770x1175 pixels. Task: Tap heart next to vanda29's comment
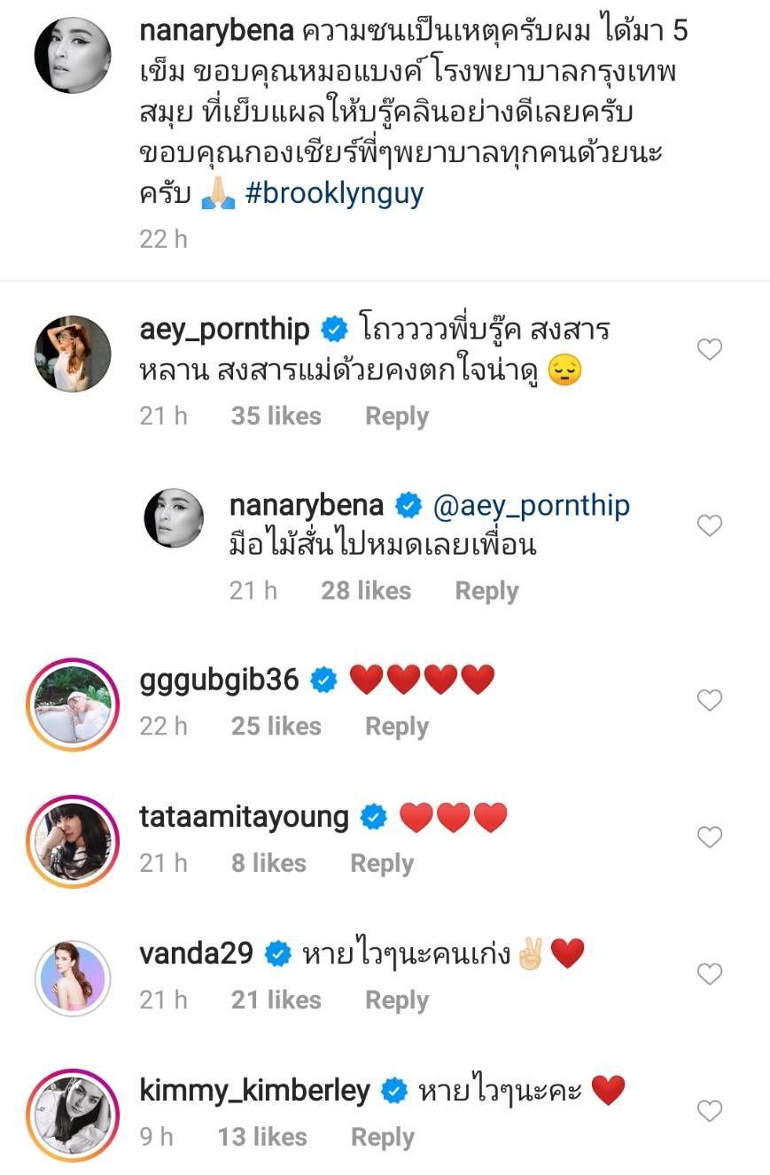point(710,975)
